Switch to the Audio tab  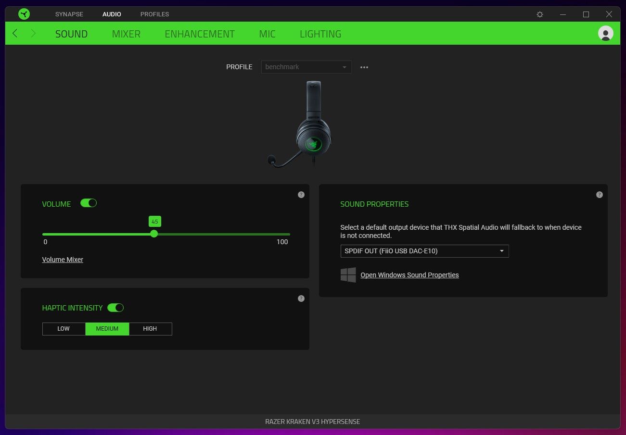pyautogui.click(x=112, y=14)
